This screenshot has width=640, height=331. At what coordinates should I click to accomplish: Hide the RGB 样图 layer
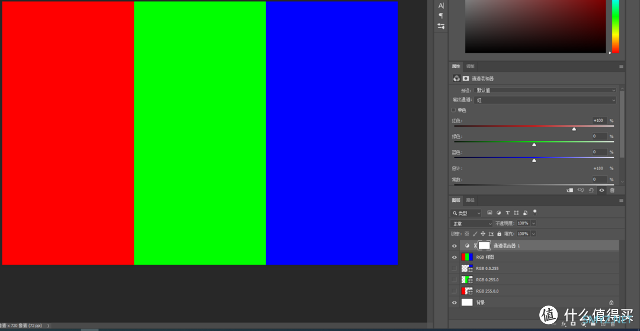(x=455, y=257)
